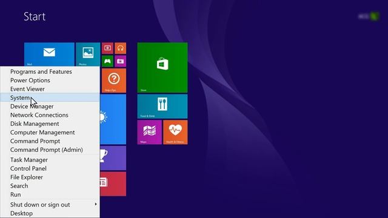
Task: Launch Command Prompt
Action: point(50,141)
